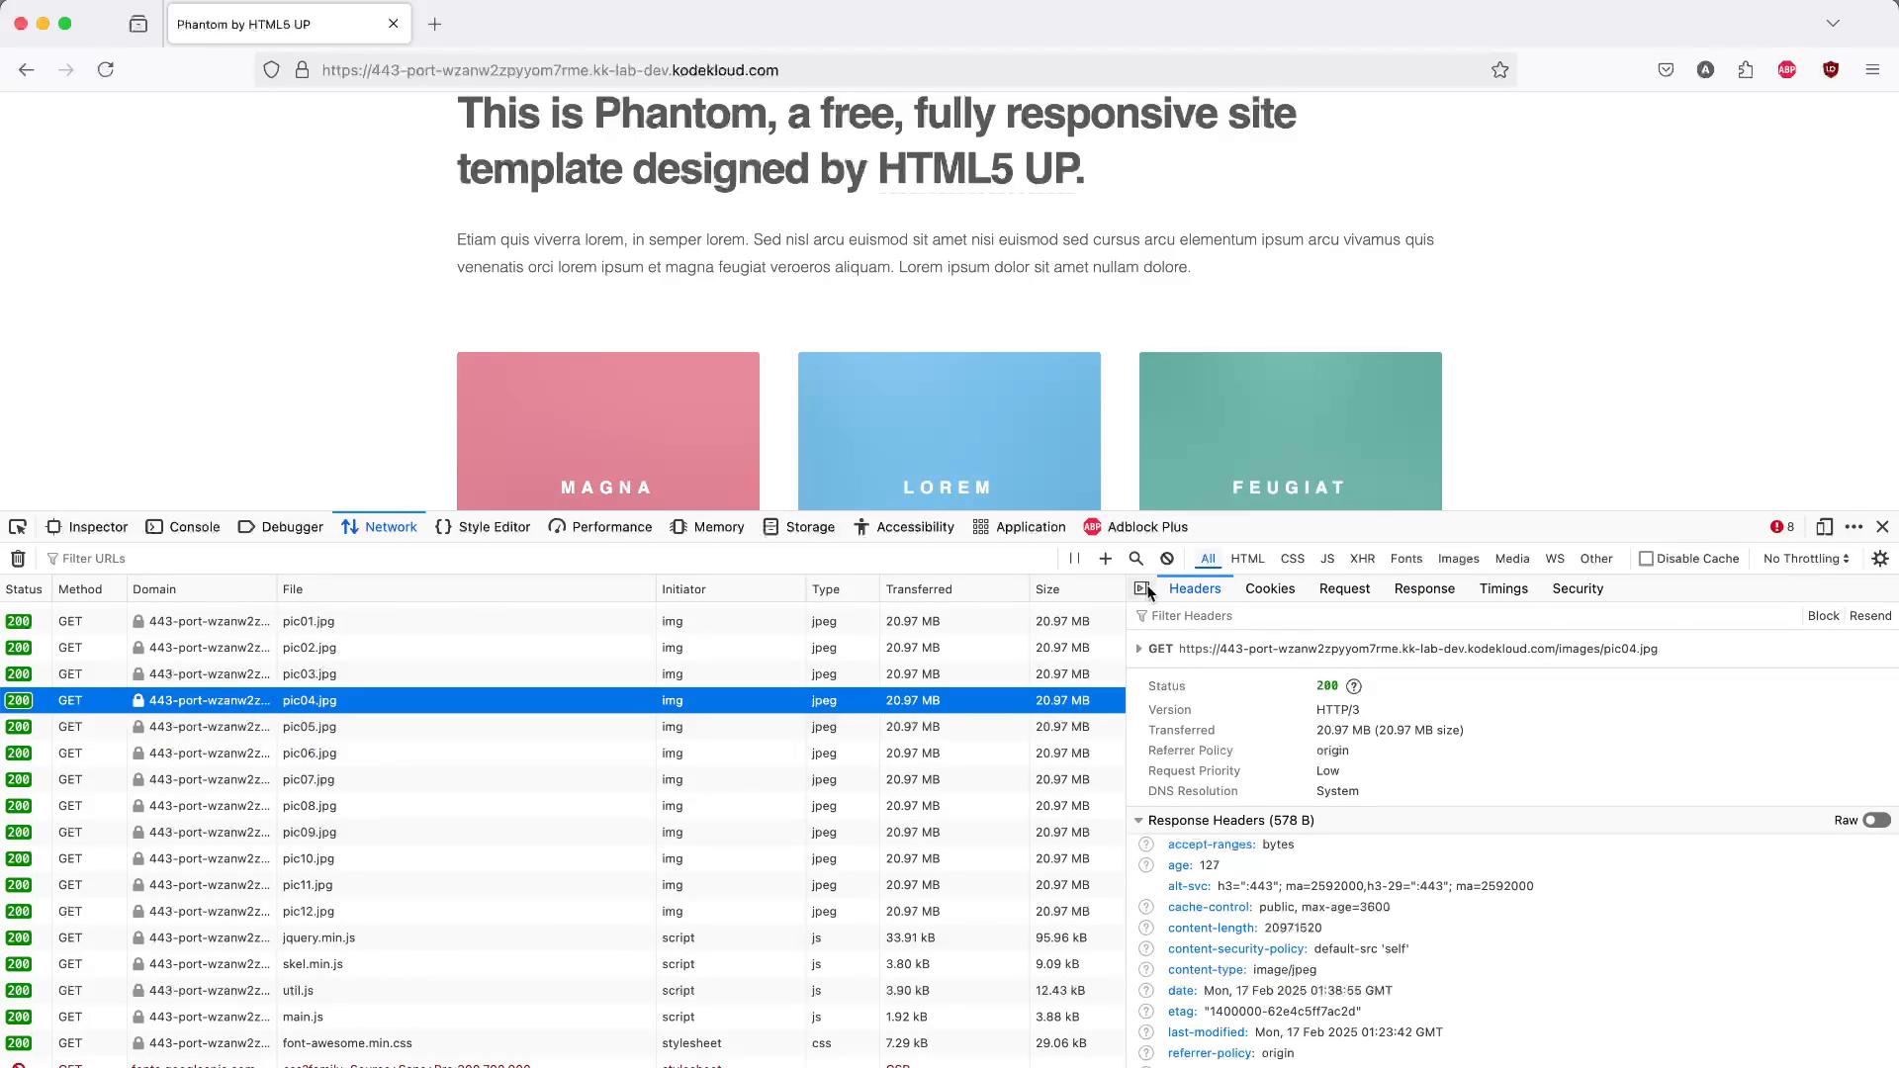Open the Cookies tab of request details
Viewport: 1899px width, 1068px height.
tap(1270, 588)
